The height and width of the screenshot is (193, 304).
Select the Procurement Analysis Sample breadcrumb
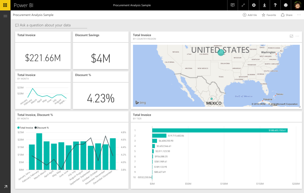pos(33,15)
